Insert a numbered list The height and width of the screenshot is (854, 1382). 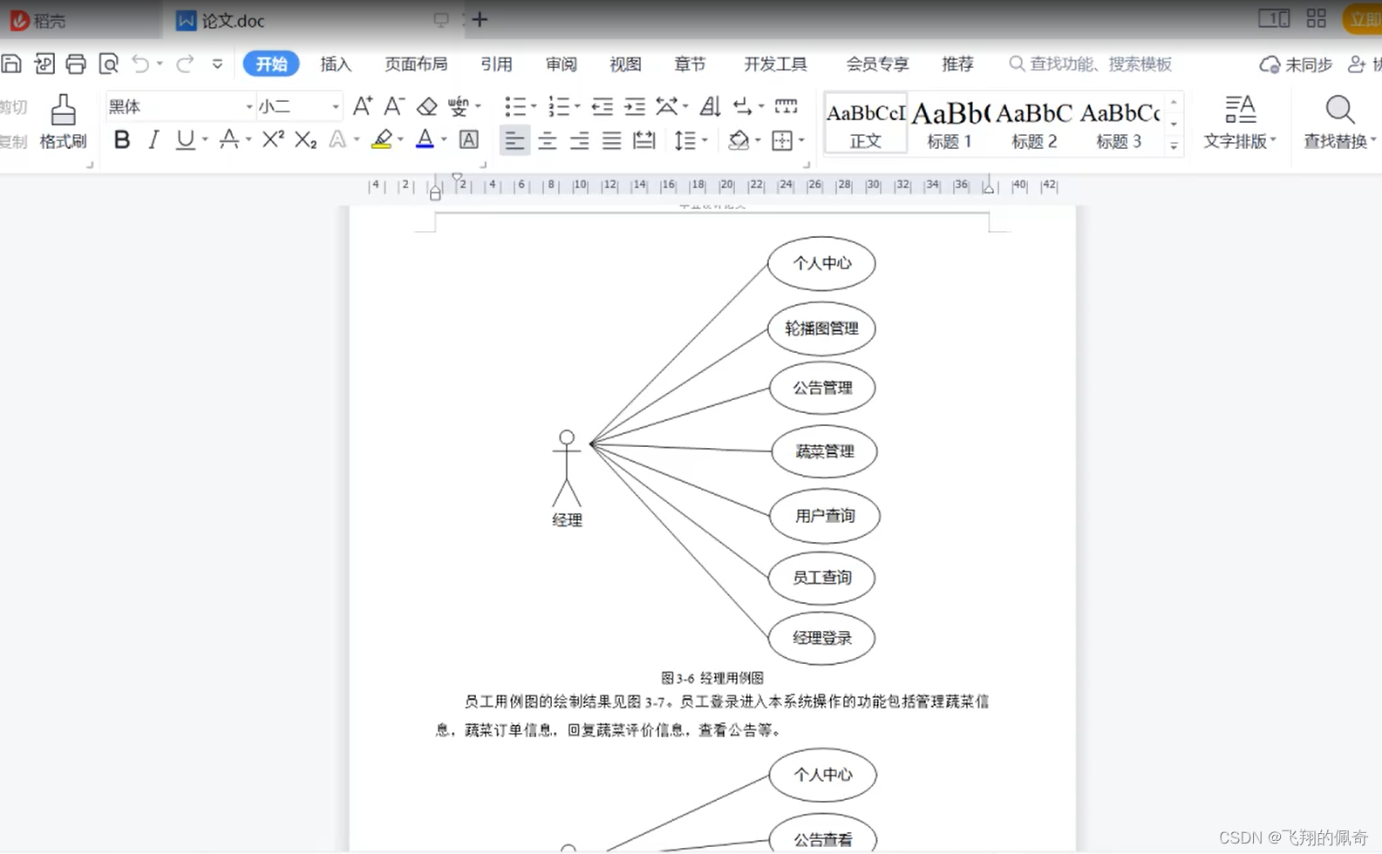[x=558, y=106]
